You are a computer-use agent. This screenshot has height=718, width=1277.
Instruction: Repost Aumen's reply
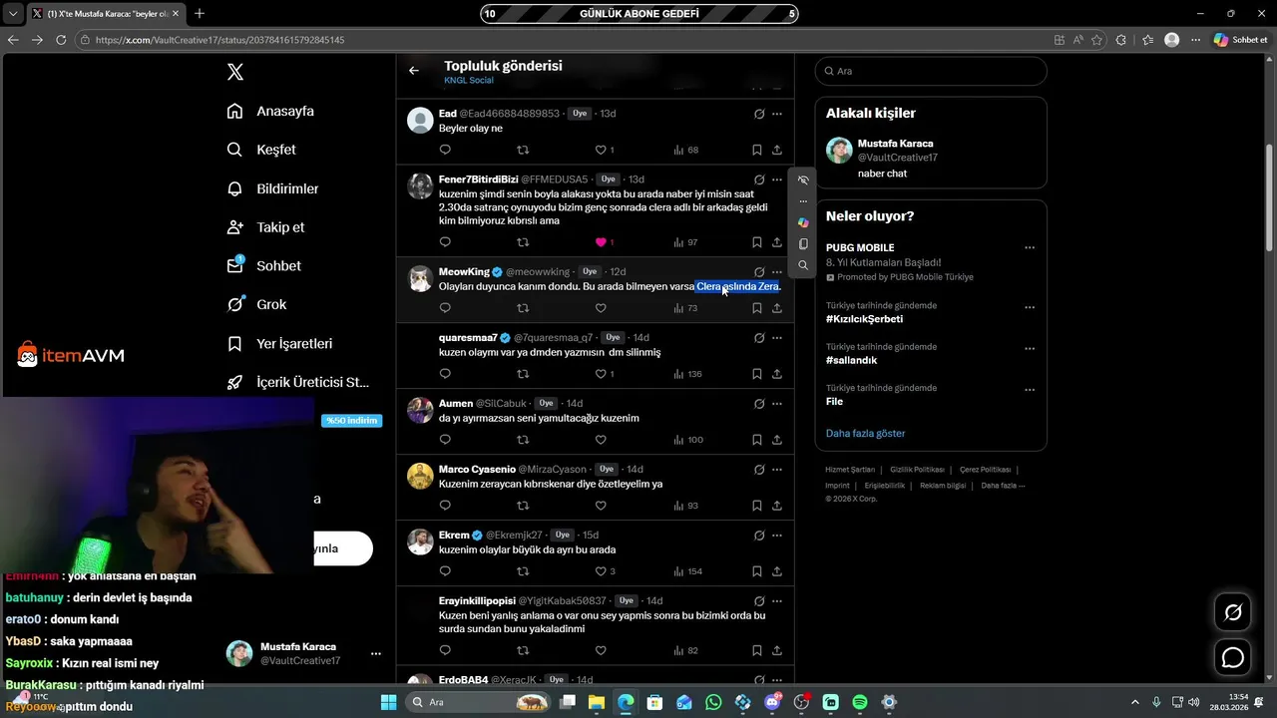tap(523, 440)
